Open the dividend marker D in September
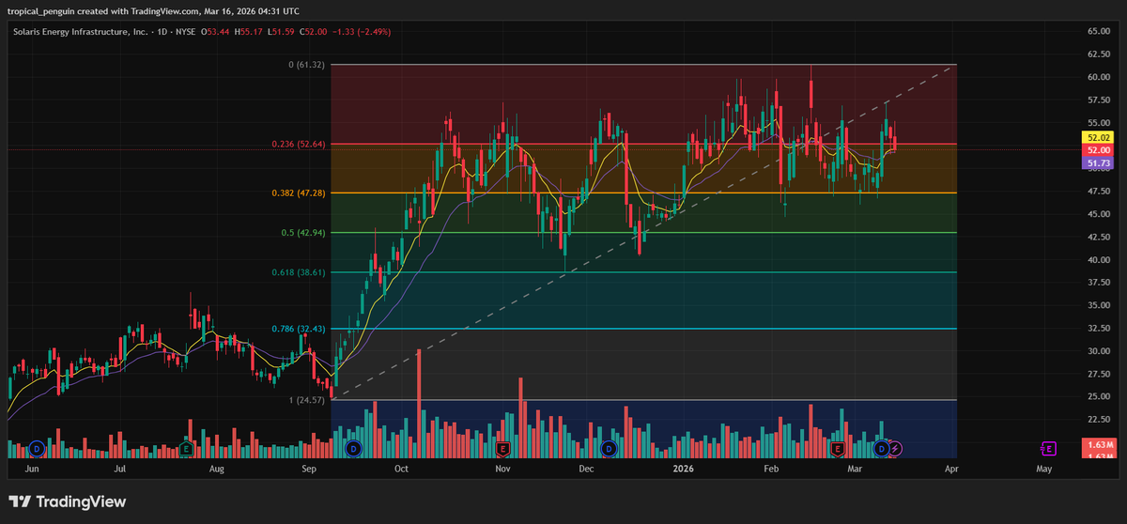This screenshot has width=1127, height=524. click(x=353, y=449)
